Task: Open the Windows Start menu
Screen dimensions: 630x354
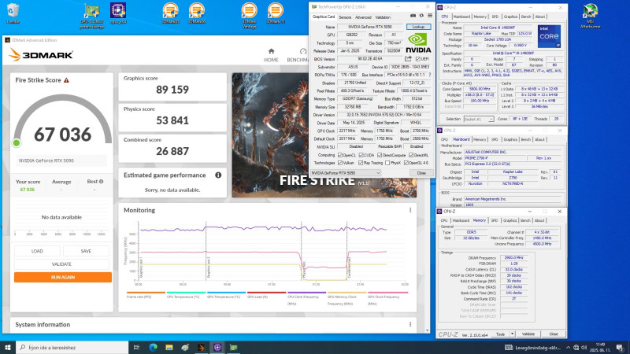Action: (x=8, y=347)
